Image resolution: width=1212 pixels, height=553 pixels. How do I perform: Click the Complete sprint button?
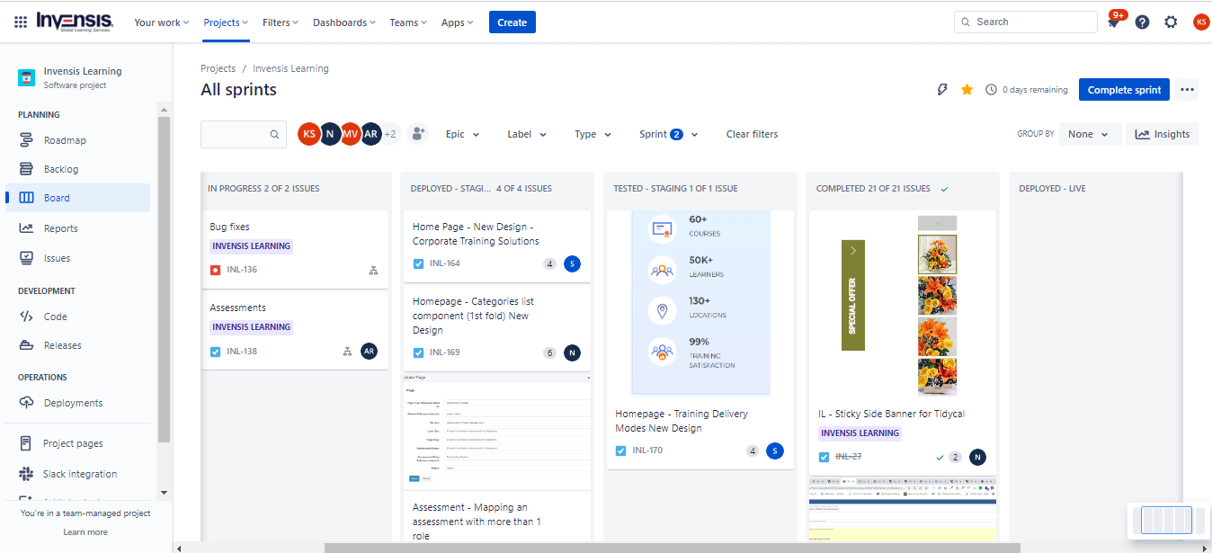(1124, 89)
